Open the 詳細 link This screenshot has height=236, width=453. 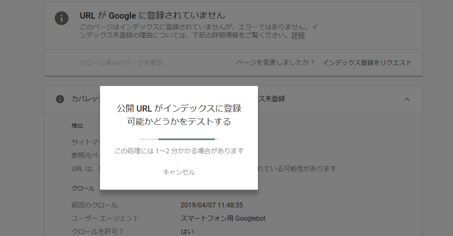(298, 35)
